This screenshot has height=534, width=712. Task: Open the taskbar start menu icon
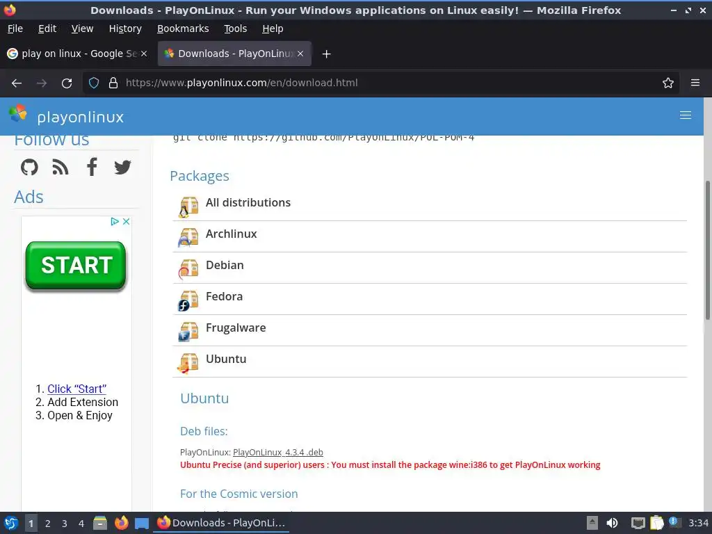11,523
